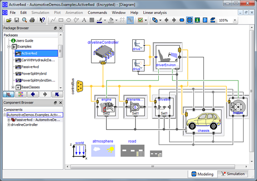The height and width of the screenshot is (181, 257).
Task: Open print preview magnifier icon
Action: coord(25,20)
